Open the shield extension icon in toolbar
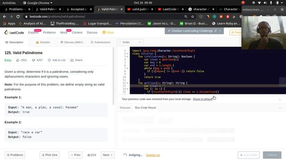Viewport: 286px width, 161px height. 201,17
